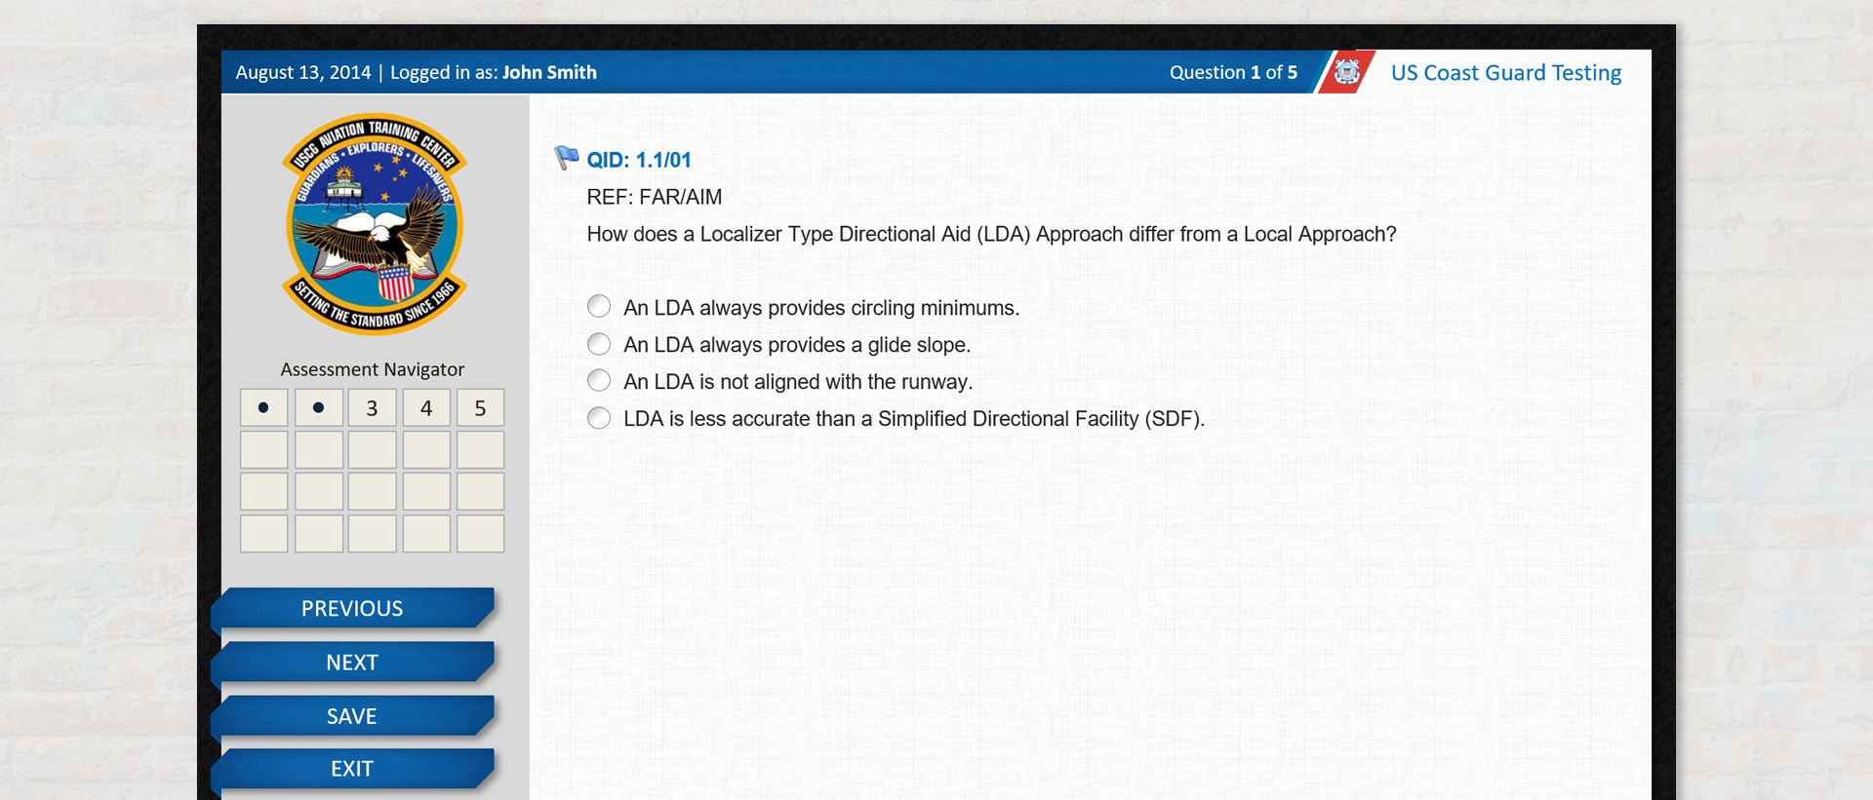The image size is (1873, 800).
Task: Open question 5 in Assessment Navigator
Action: 481,407
